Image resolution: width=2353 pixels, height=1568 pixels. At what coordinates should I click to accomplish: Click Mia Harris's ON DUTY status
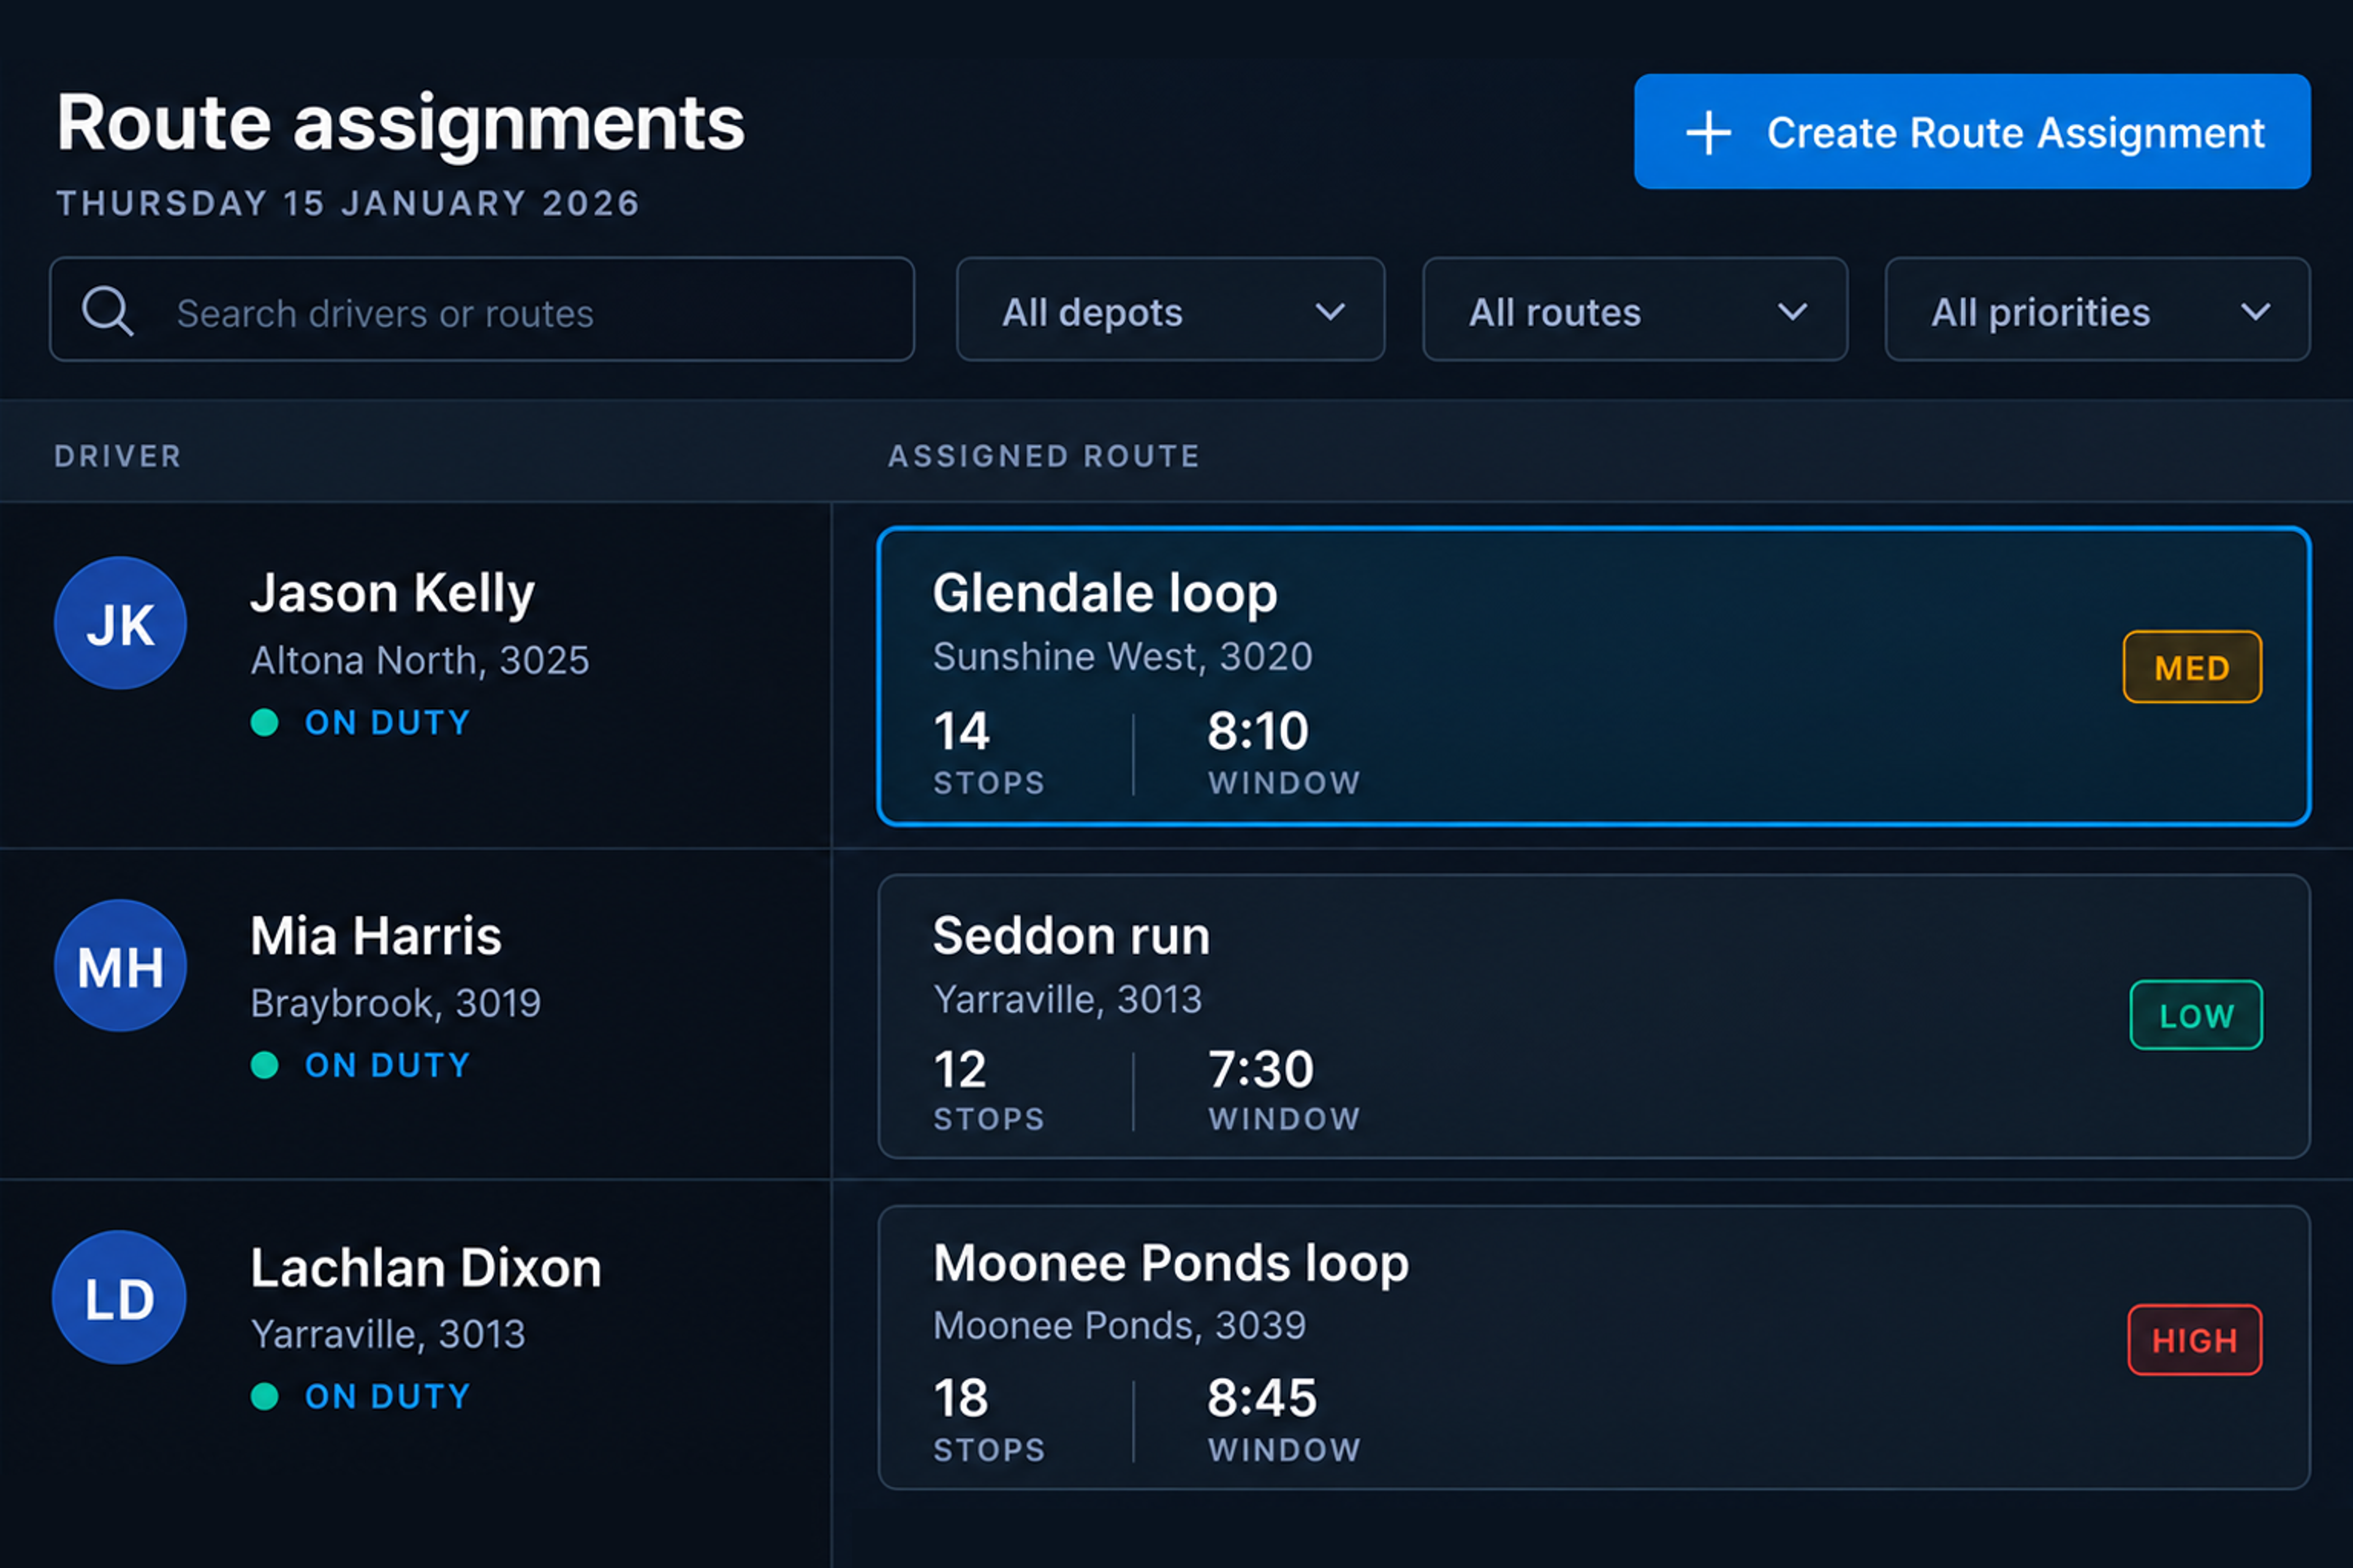(x=360, y=1065)
